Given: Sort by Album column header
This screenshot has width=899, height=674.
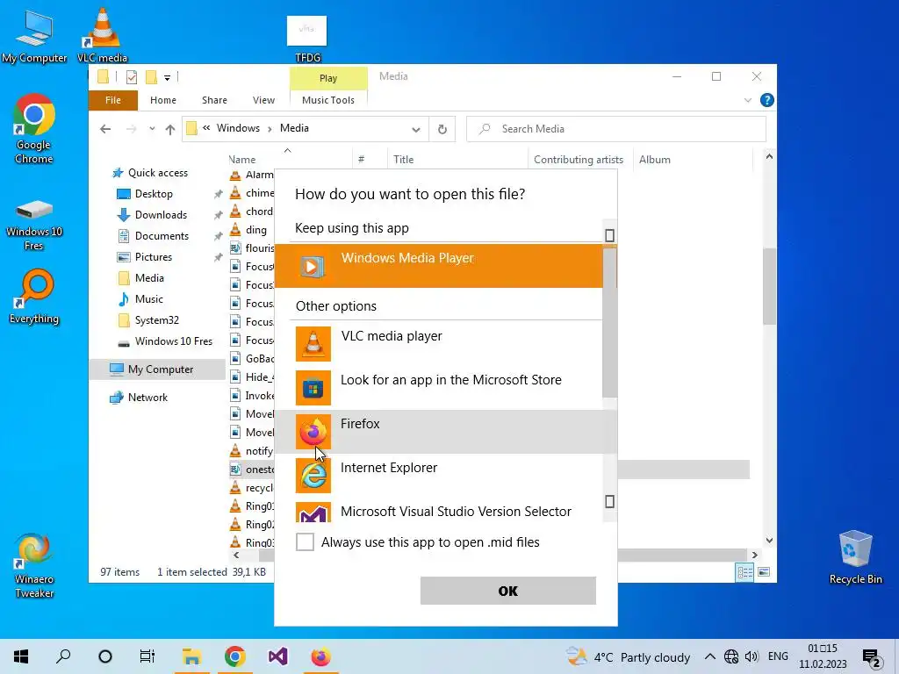Looking at the screenshot, I should 692,160.
